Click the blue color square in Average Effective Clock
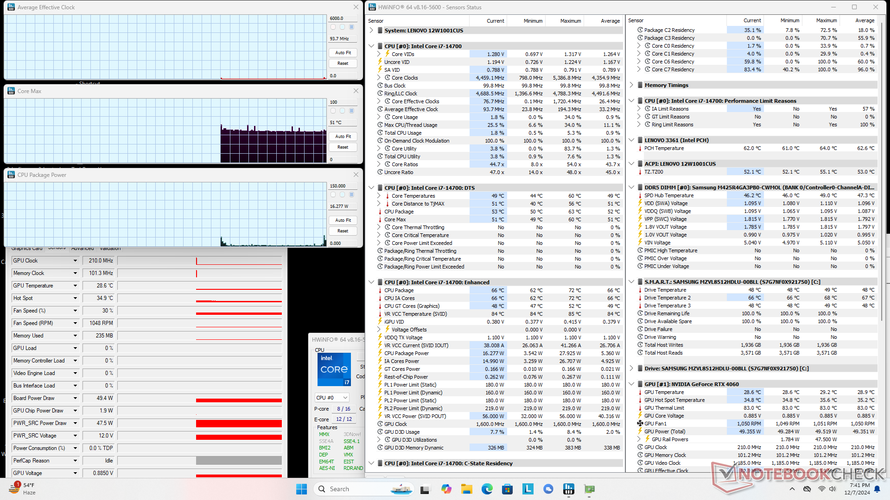The image size is (890, 500). 351,27
